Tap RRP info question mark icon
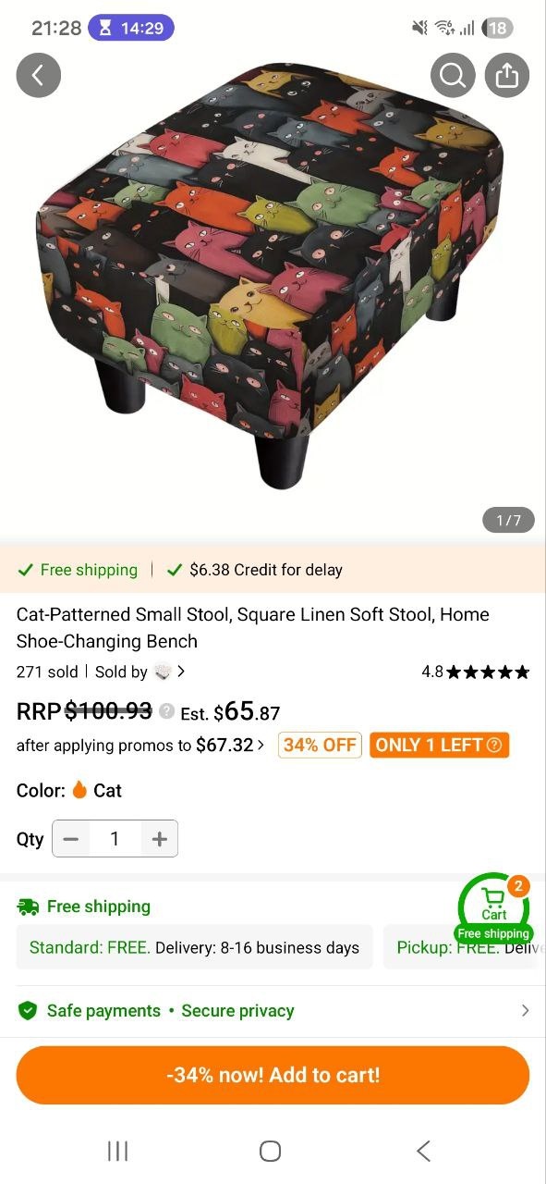Viewport: 546px width, 1184px height. pyautogui.click(x=166, y=711)
